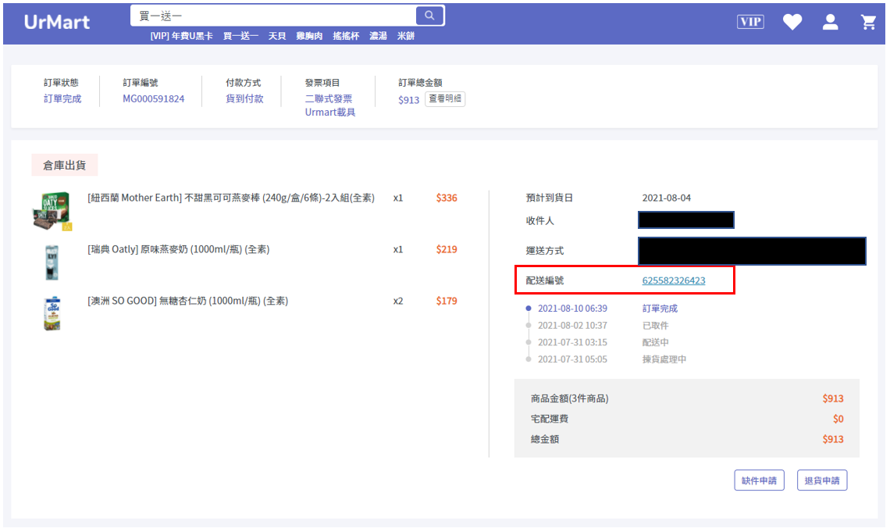Click the 宅配運費 $0 value
This screenshot has height=532, width=890.
click(838, 419)
